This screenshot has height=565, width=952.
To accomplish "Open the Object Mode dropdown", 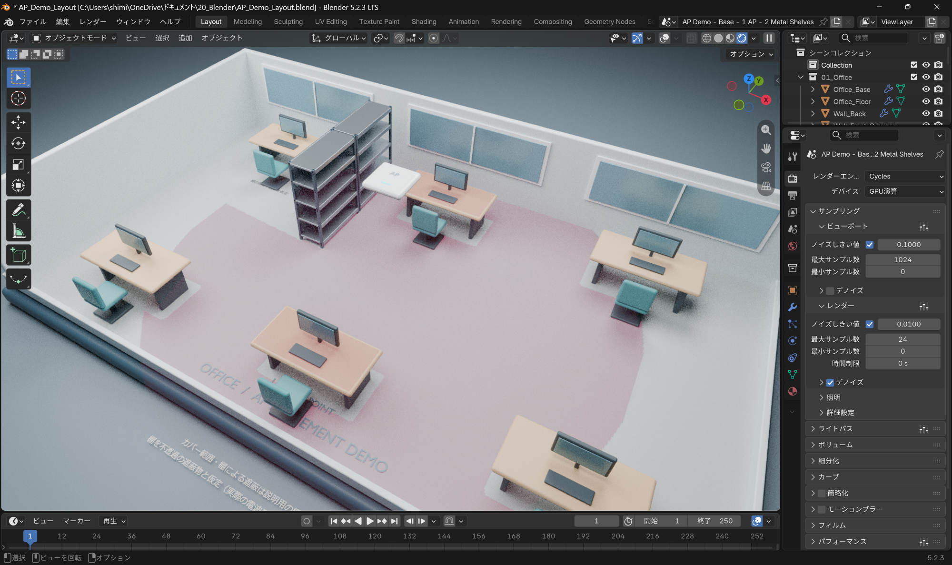I will (x=74, y=38).
